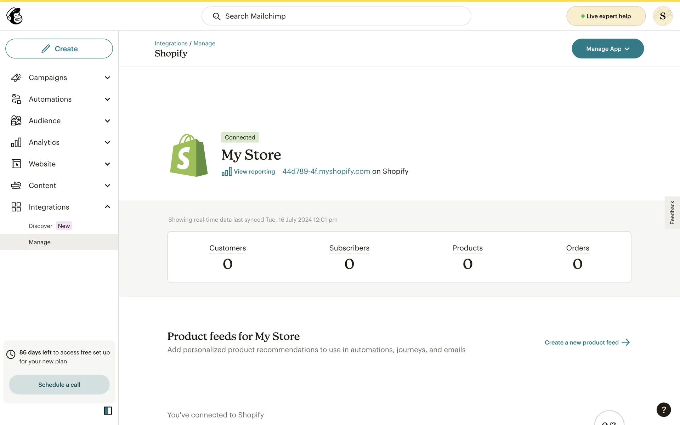Click the Create button

[59, 49]
